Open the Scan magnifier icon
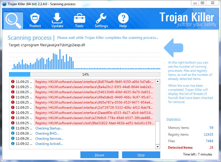Screen dimensions: 221x162 [x=13, y=21]
